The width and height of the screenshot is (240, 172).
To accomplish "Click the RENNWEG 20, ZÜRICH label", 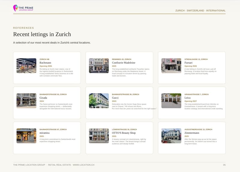I will [x=121, y=59].
